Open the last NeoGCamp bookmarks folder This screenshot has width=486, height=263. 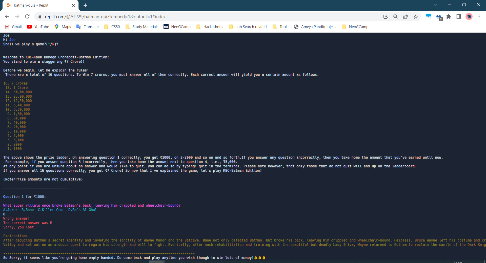355,27
